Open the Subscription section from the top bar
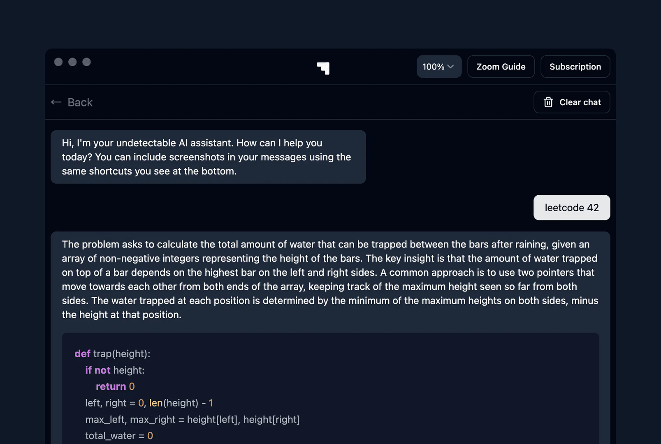 pos(575,66)
